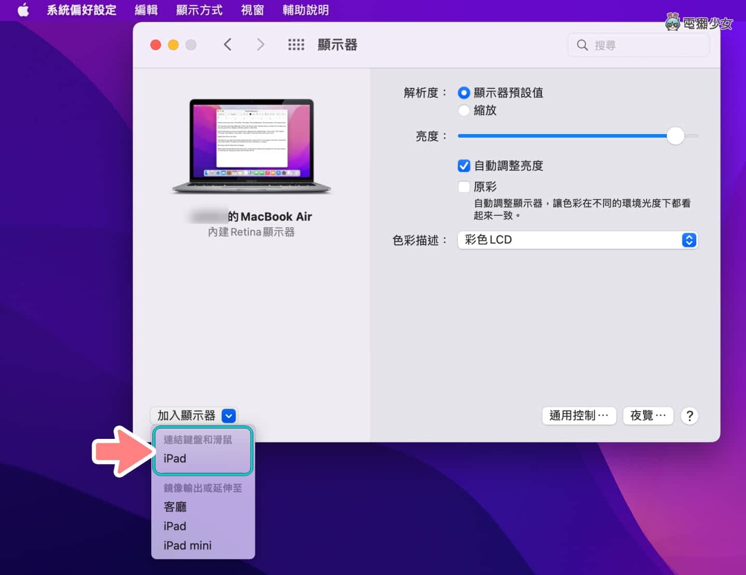Go forward with the right chevron
746x575 pixels.
click(x=261, y=45)
